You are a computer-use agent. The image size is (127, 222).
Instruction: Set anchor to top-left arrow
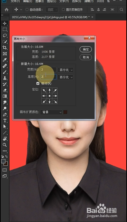(44, 90)
